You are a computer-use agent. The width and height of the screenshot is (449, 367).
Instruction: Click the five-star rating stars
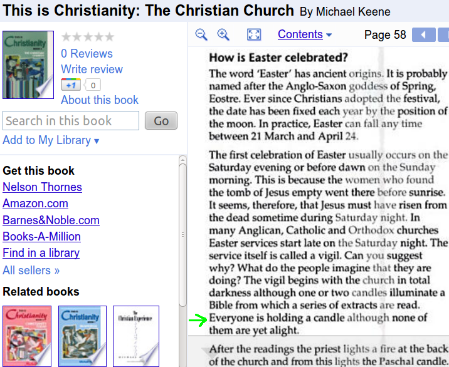[x=88, y=38]
